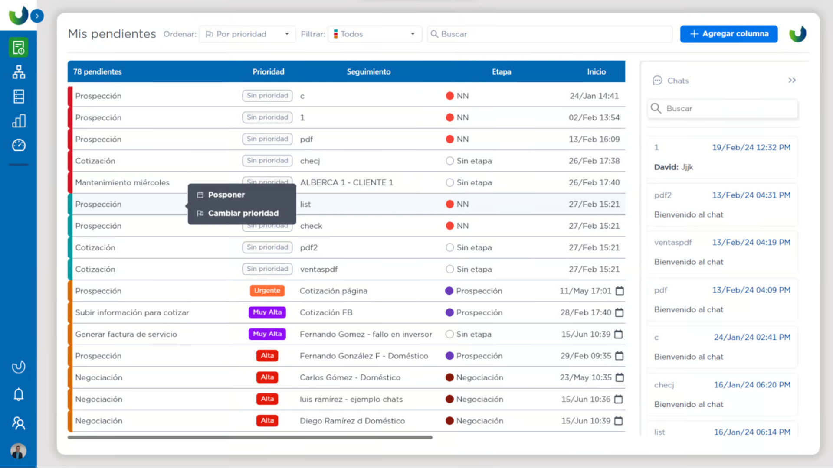Viewport: 833px width, 468px height.
Task: Open the user profile avatar
Action: tap(18, 451)
